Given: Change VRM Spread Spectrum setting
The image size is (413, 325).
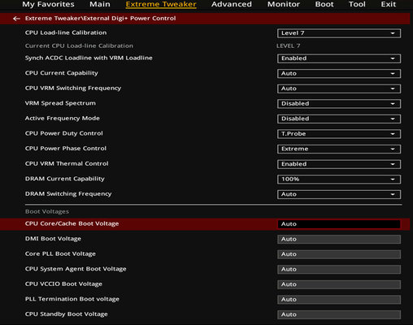Looking at the screenshot, I should (339, 103).
